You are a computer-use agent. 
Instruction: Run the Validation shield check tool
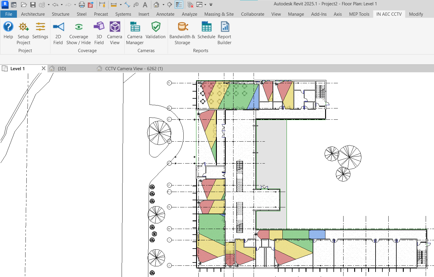pyautogui.click(x=156, y=30)
